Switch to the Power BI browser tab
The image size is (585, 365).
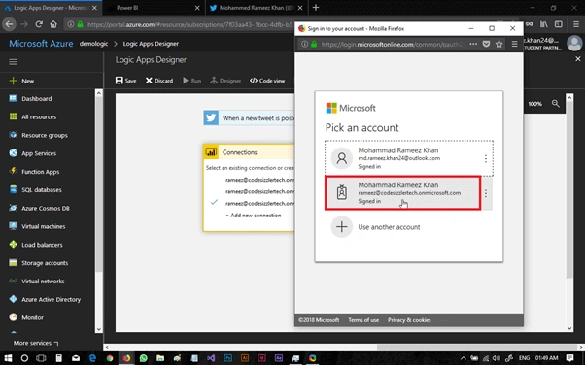(x=154, y=8)
